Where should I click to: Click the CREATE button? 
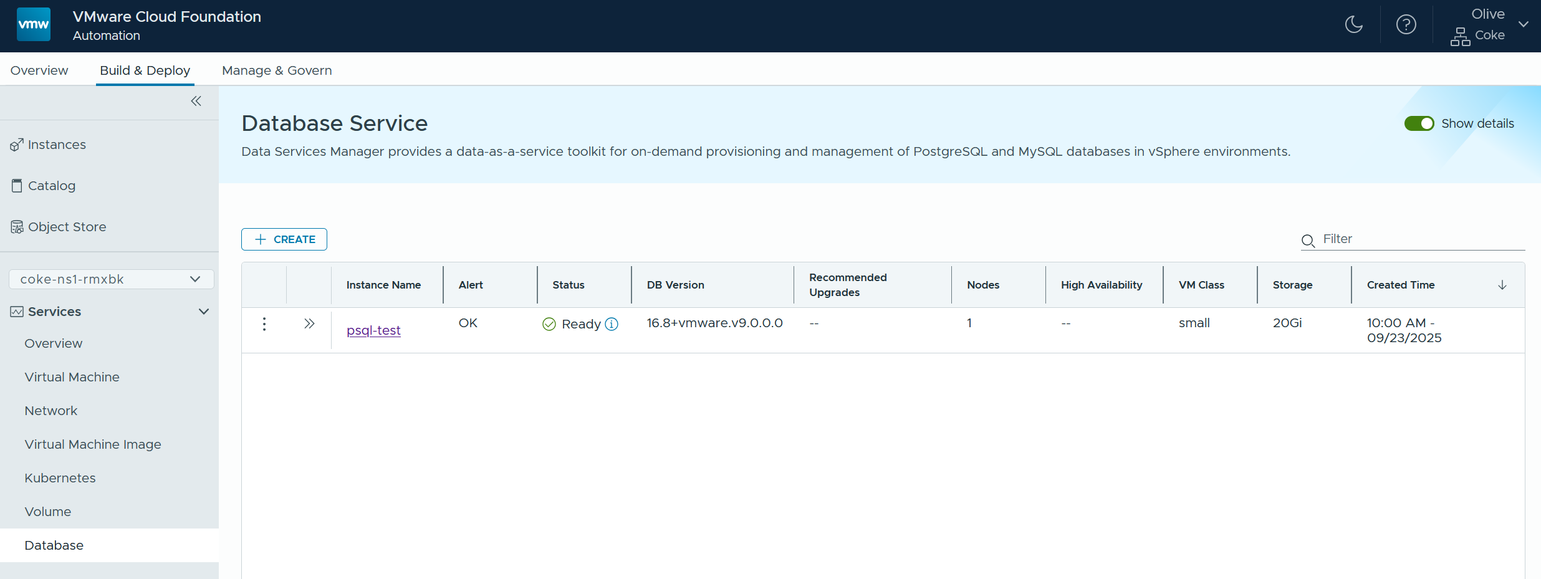pyautogui.click(x=284, y=239)
